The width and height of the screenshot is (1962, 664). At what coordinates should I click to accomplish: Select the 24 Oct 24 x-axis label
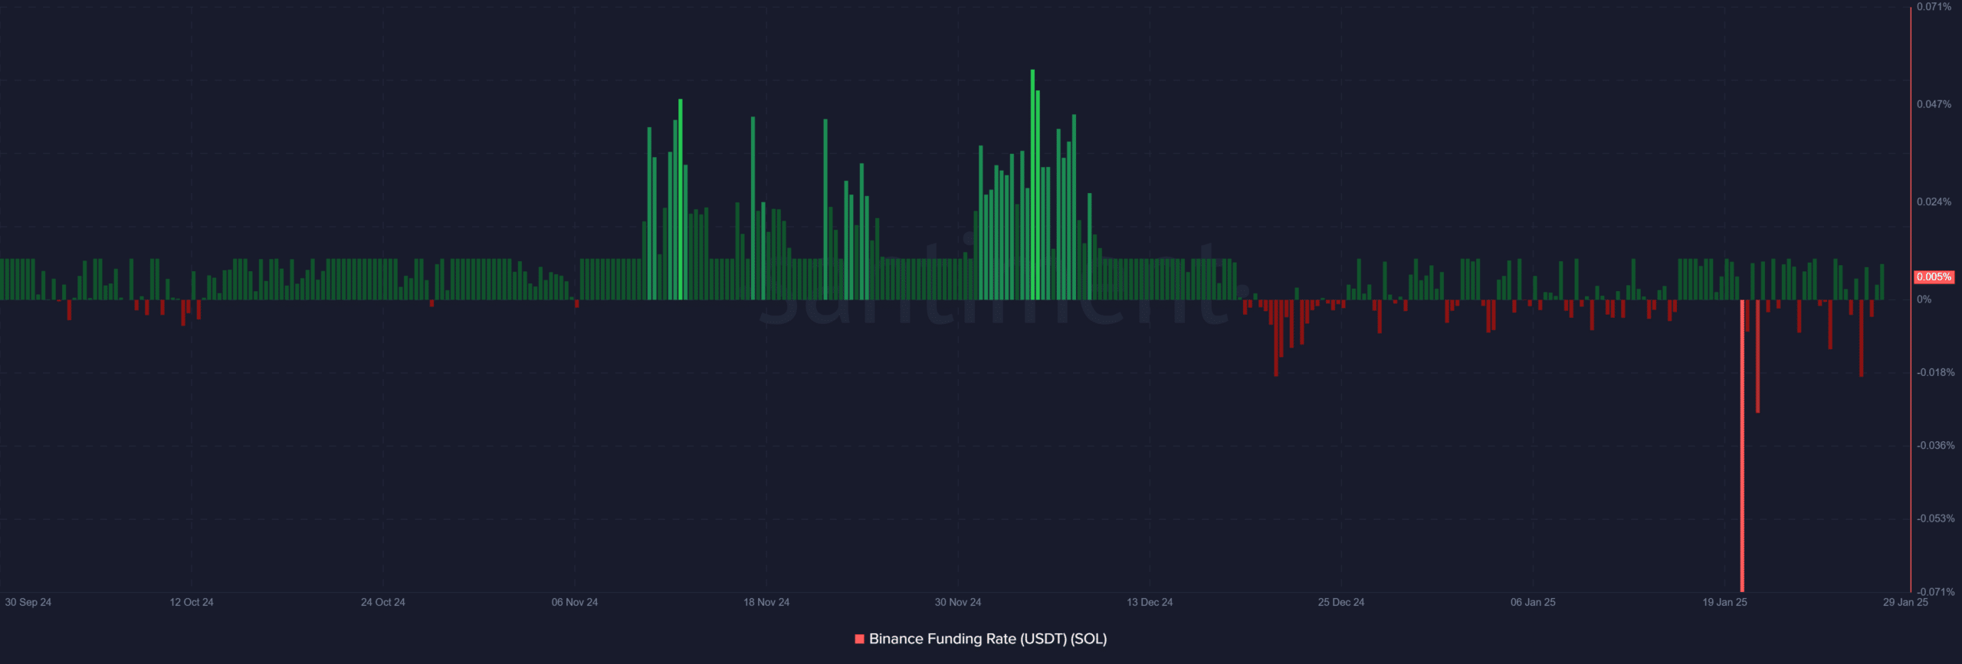point(383,602)
